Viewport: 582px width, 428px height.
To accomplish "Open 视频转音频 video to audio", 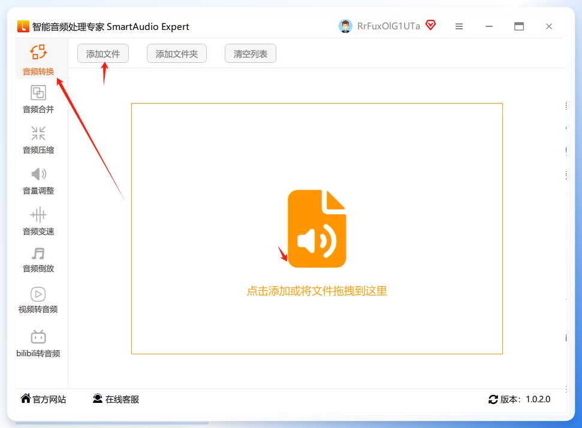I will (x=38, y=300).
